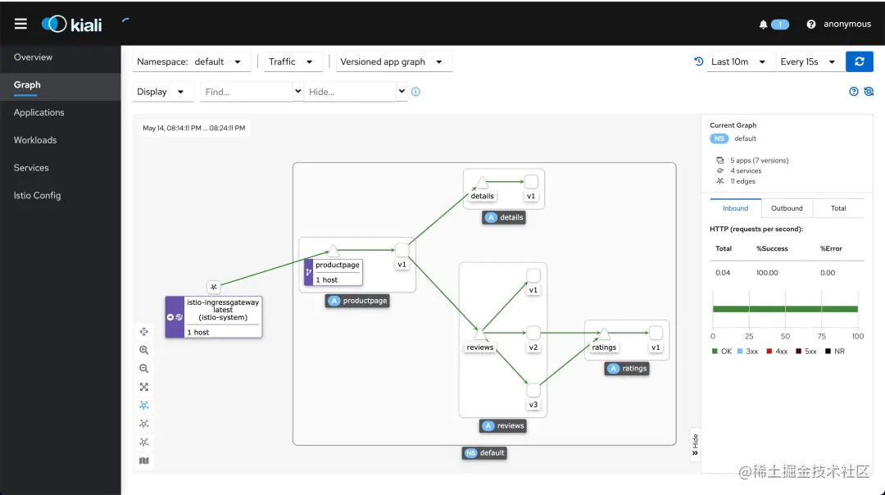Click the productpage app label badge
This screenshot has height=495, width=885.
(358, 301)
